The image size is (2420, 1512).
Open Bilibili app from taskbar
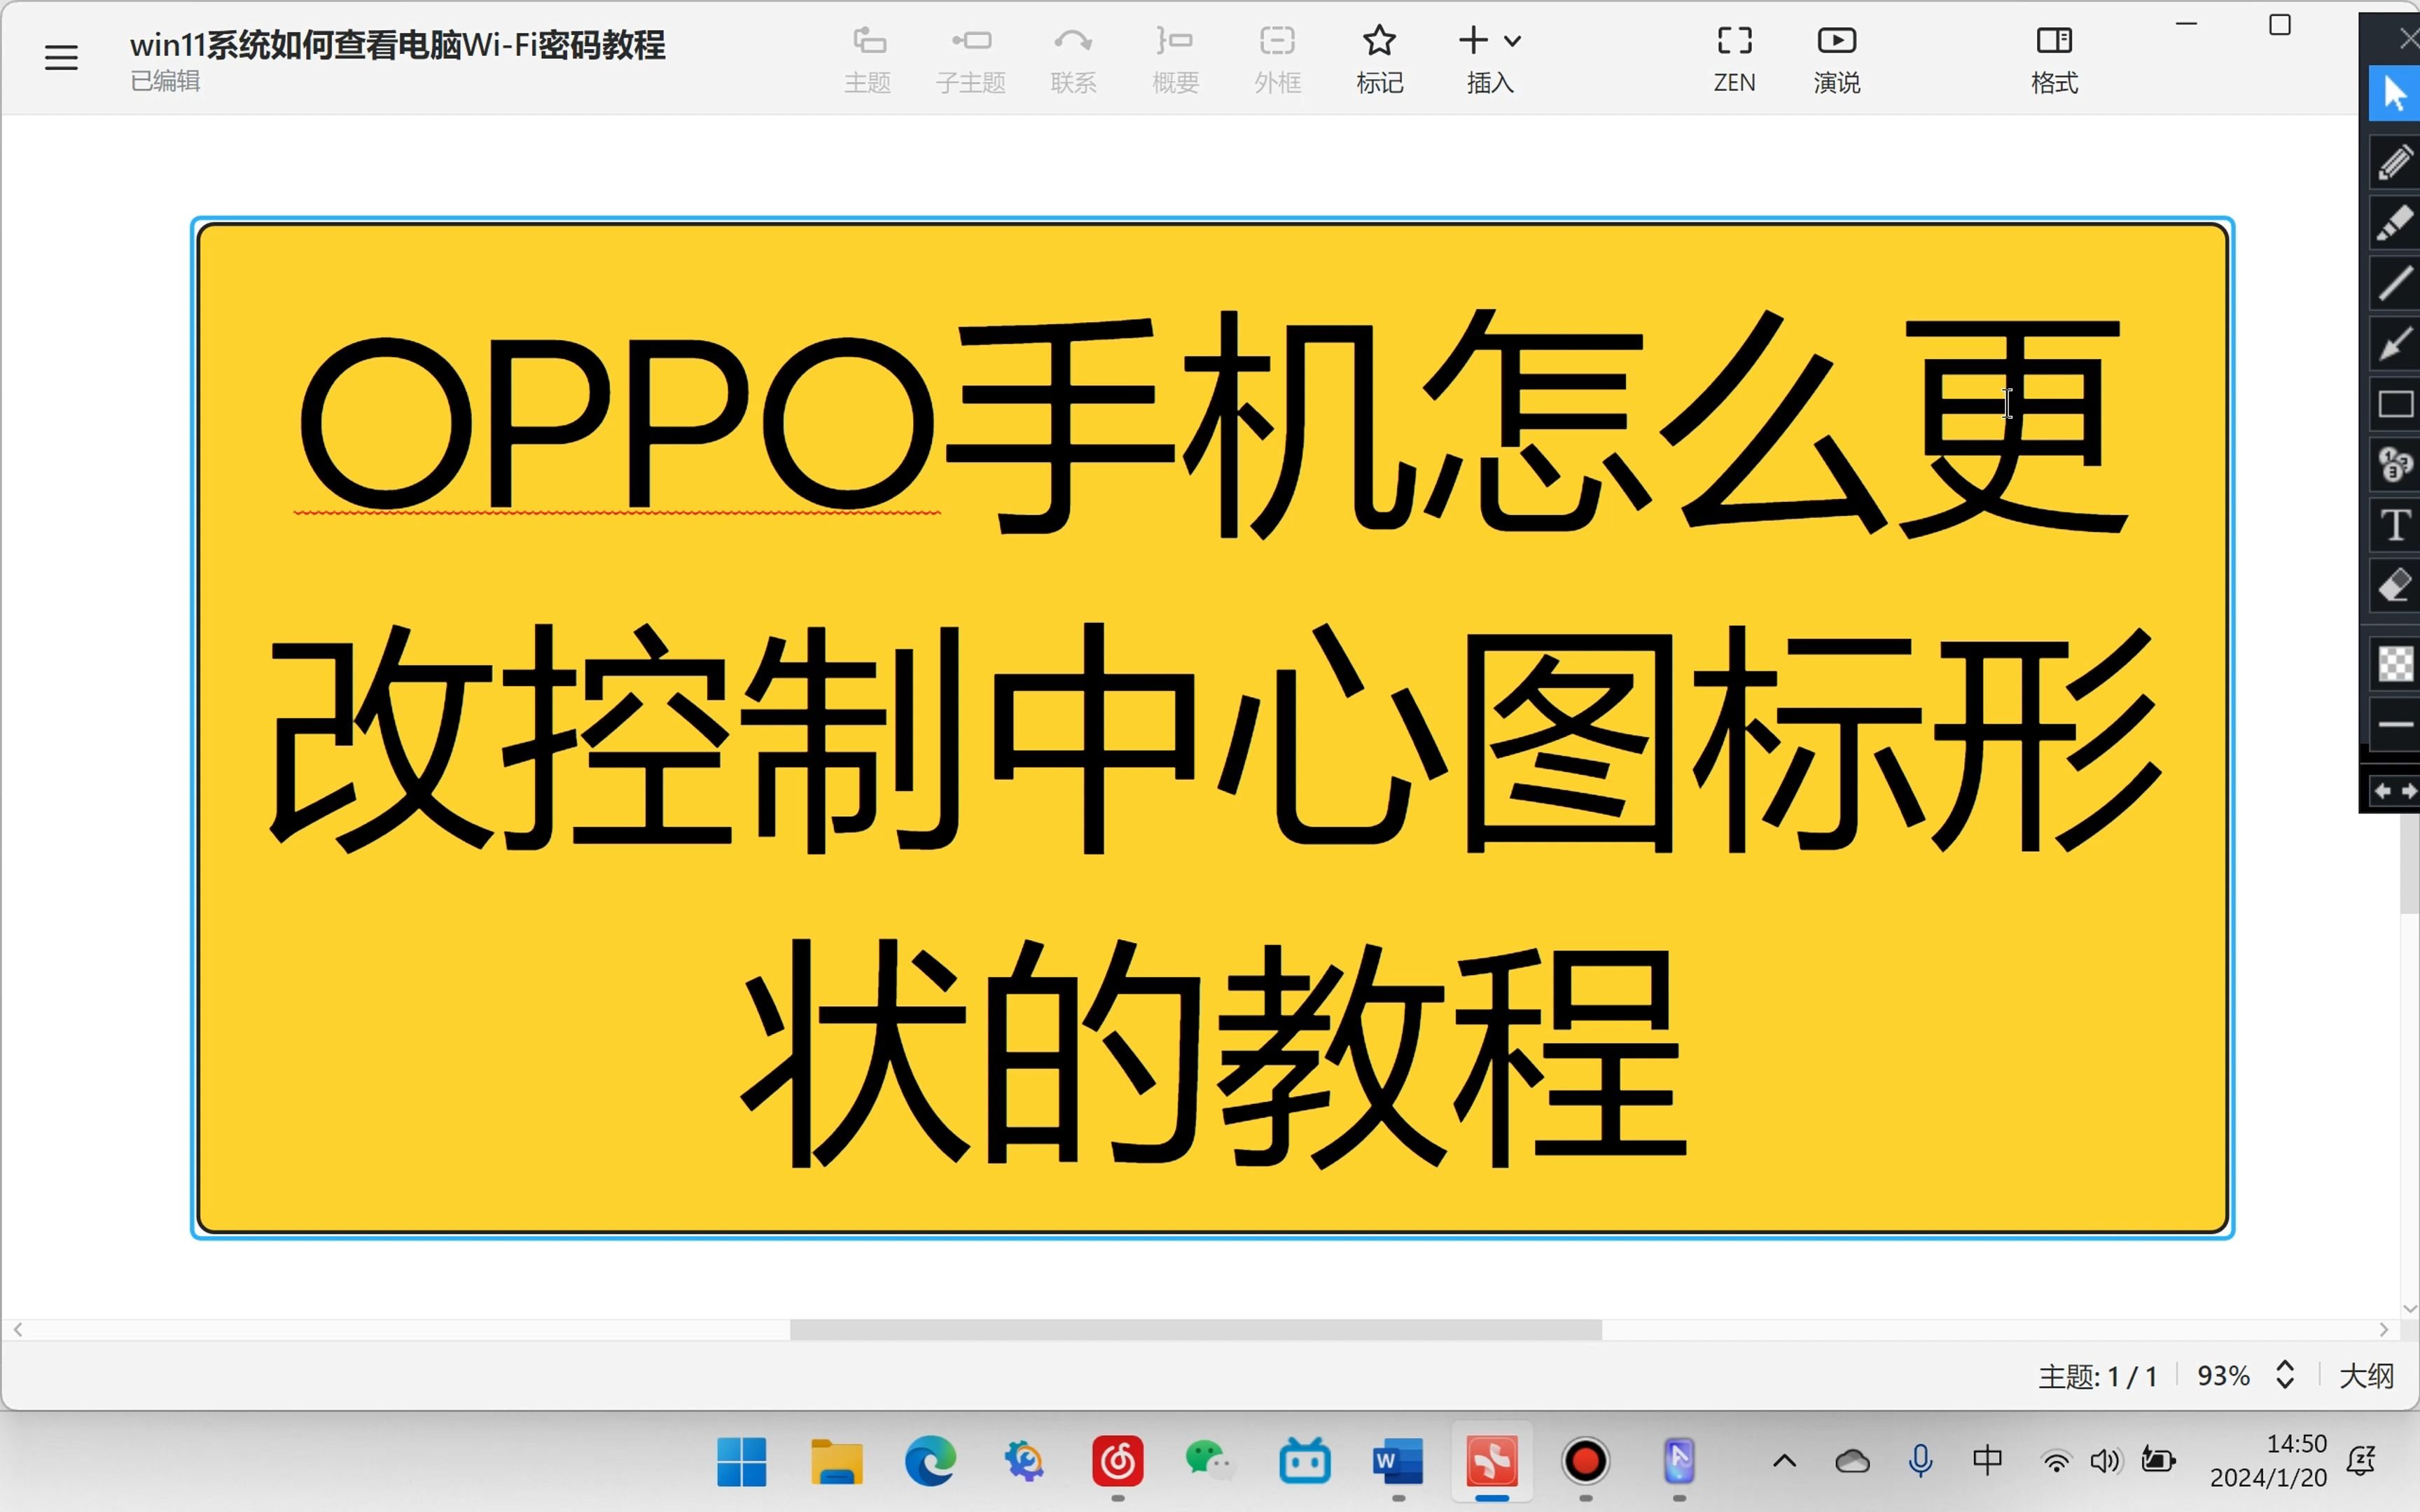[x=1305, y=1462]
